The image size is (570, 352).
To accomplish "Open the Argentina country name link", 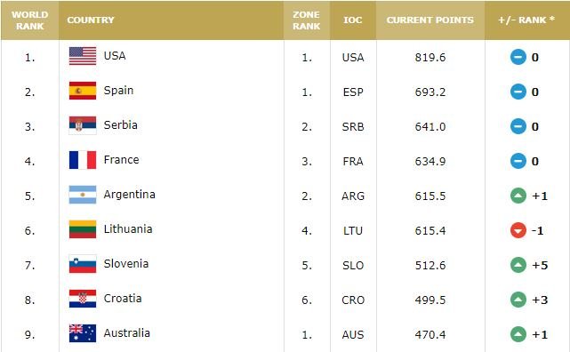I will pos(130,195).
